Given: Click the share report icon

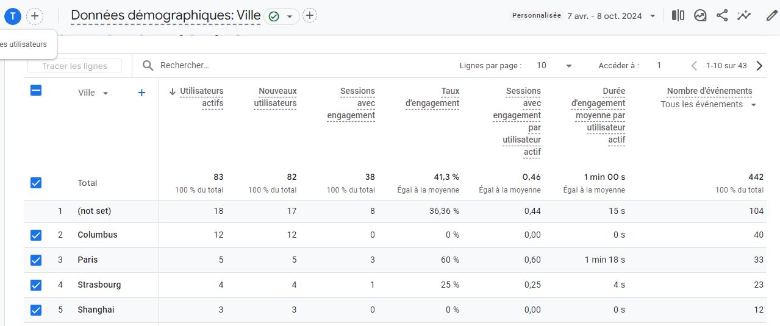Looking at the screenshot, I should click(x=722, y=16).
